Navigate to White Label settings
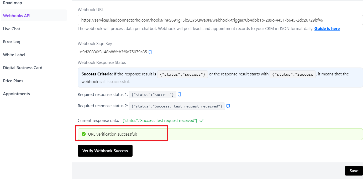363x180 pixels. coord(14,55)
